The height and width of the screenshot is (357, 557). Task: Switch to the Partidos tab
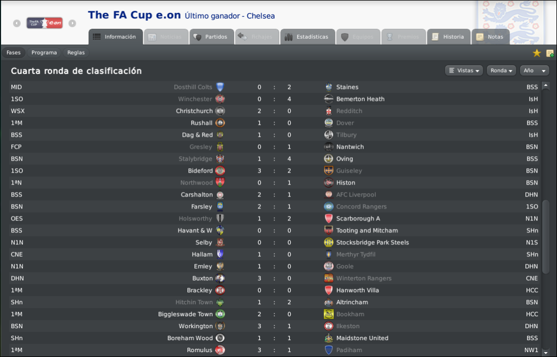211,37
